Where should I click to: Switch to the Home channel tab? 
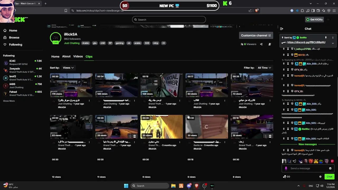coord(55,56)
